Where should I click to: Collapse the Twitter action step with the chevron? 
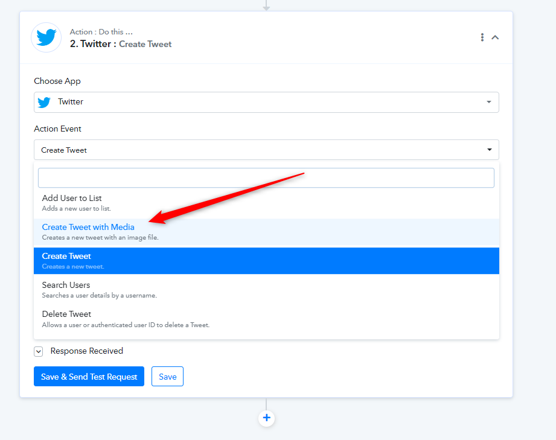coord(495,37)
